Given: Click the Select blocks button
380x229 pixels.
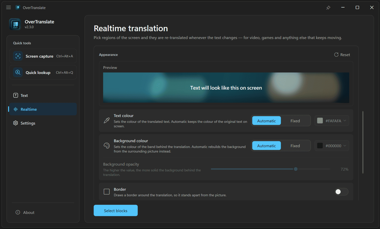Looking at the screenshot, I should (x=116, y=210).
